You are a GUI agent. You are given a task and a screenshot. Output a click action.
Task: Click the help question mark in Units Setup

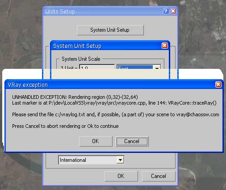pos(166,11)
